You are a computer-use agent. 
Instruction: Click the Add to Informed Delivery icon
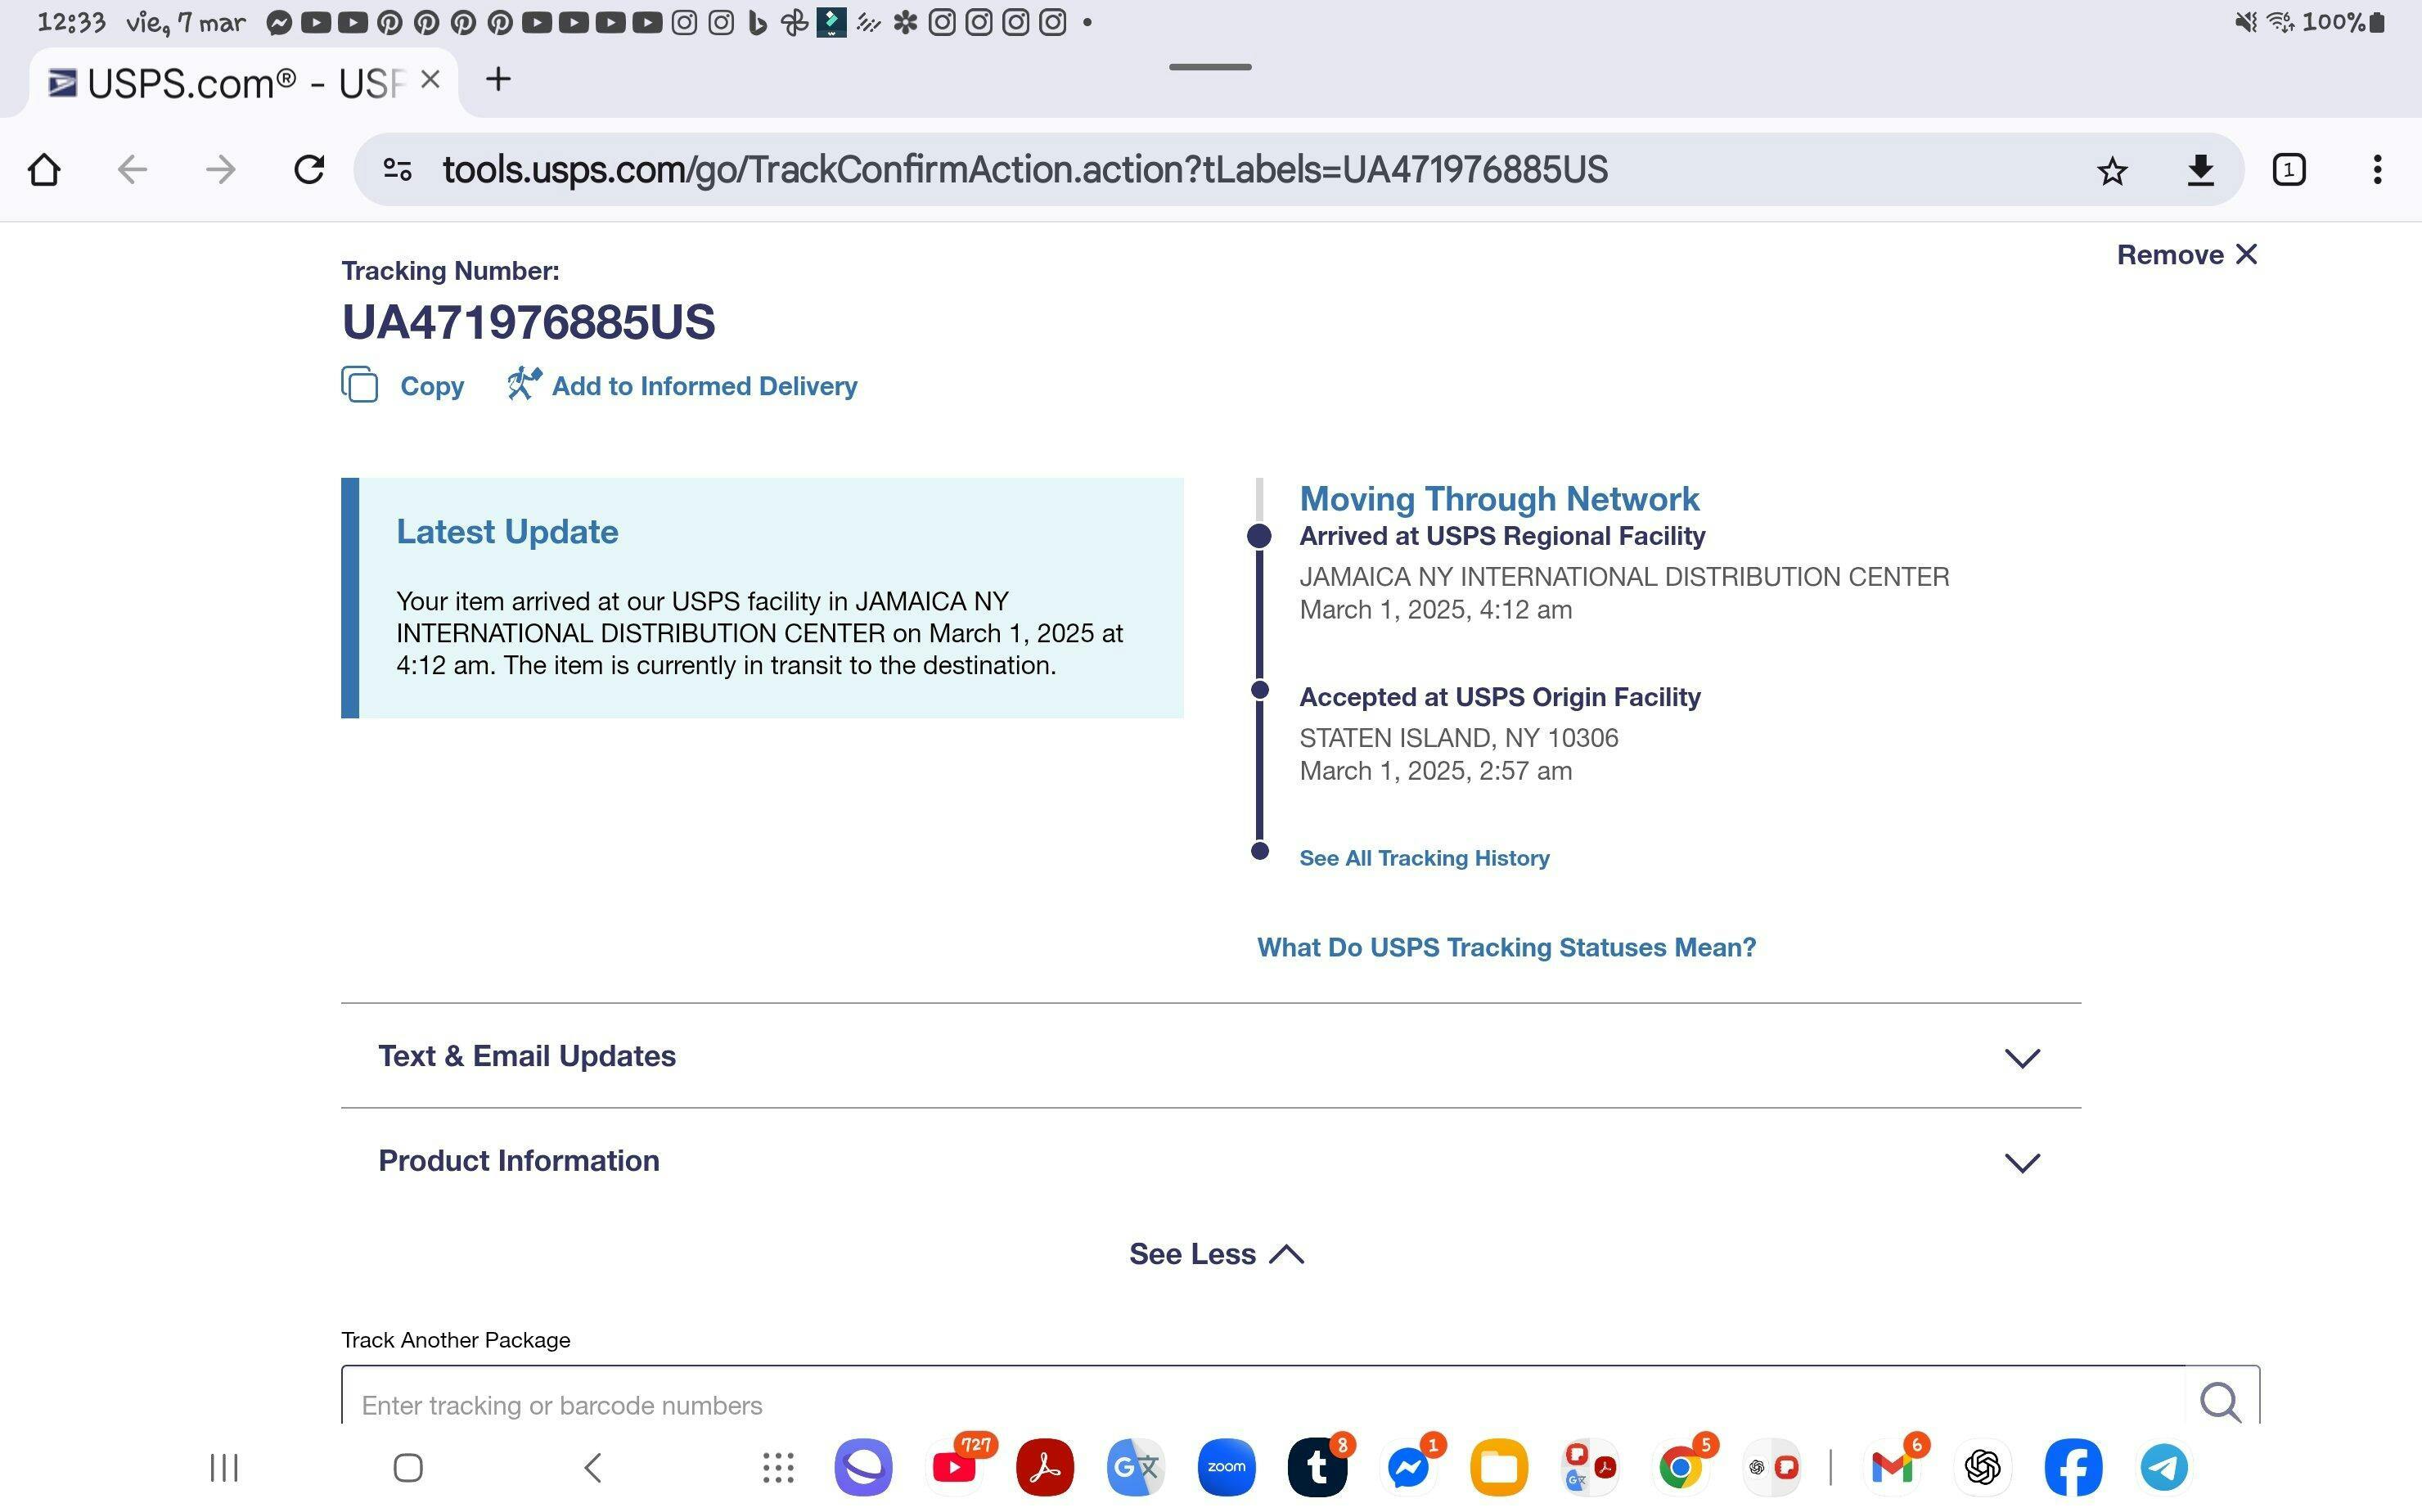click(x=524, y=384)
